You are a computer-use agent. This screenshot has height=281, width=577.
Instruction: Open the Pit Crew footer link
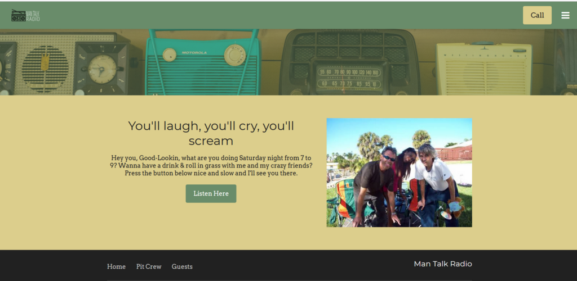(149, 266)
